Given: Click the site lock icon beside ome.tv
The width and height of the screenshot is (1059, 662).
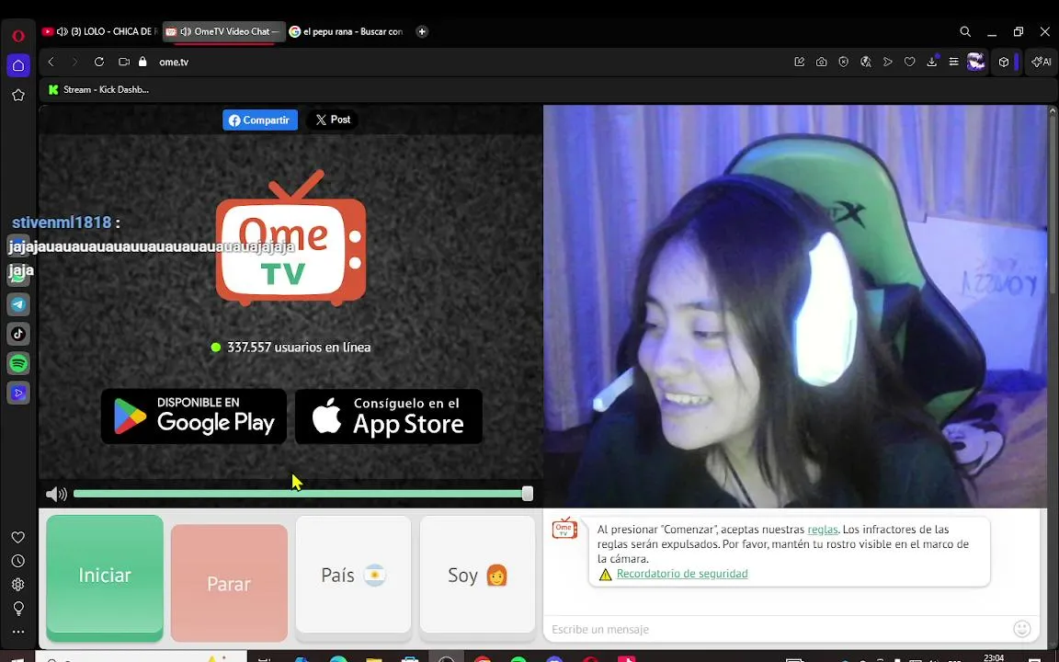Looking at the screenshot, I should (142, 62).
